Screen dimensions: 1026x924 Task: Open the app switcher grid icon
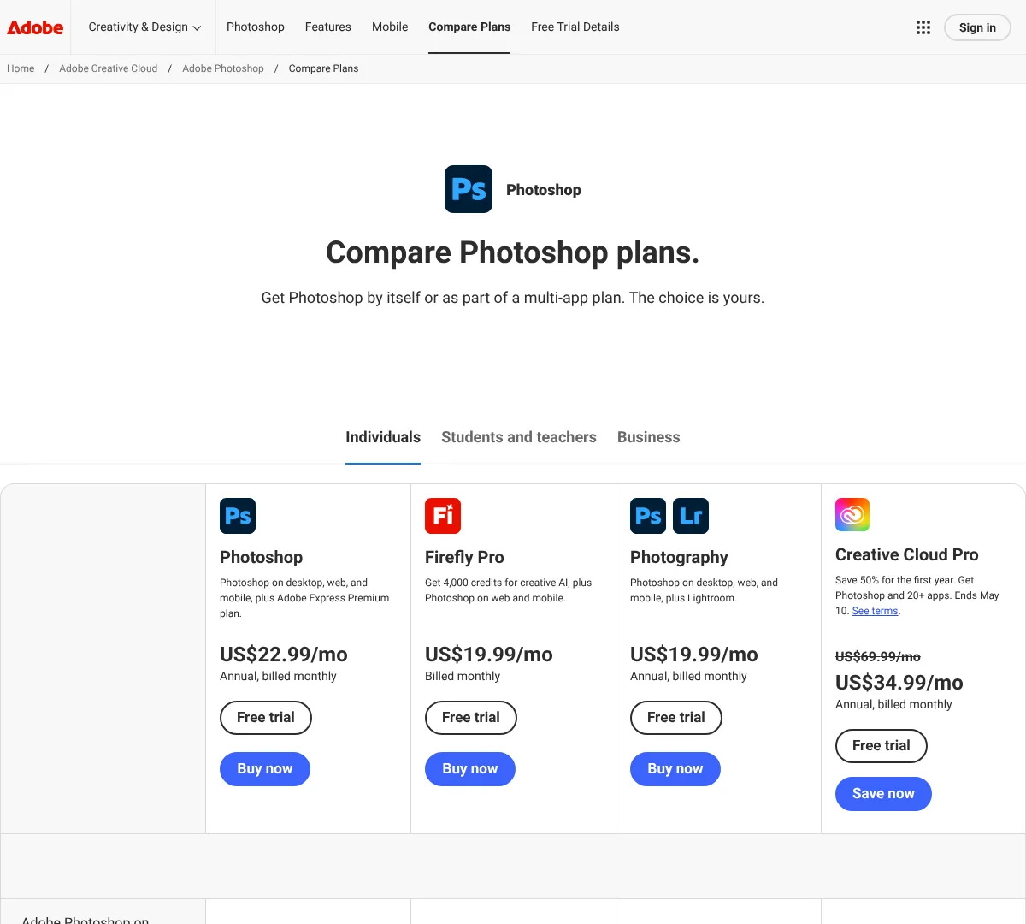coord(923,27)
